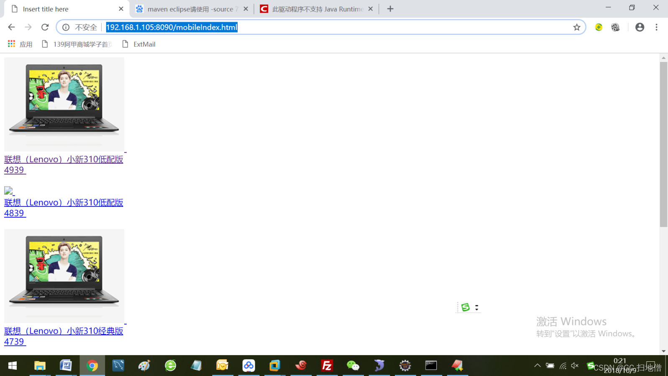
Task: Open the 应用 apps bookmark
Action: tap(20, 44)
